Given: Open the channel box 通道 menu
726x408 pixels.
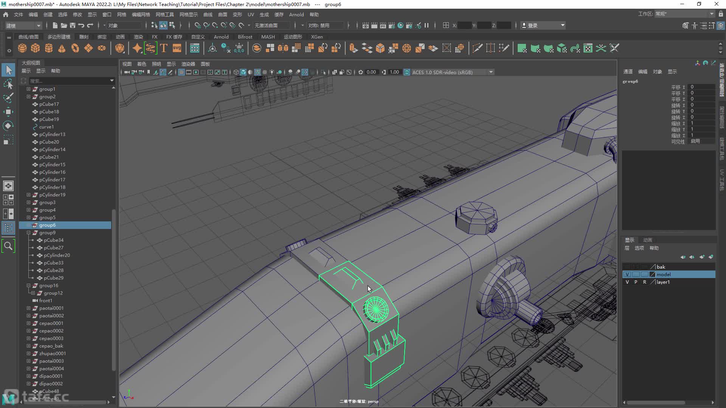Looking at the screenshot, I should click(628, 71).
